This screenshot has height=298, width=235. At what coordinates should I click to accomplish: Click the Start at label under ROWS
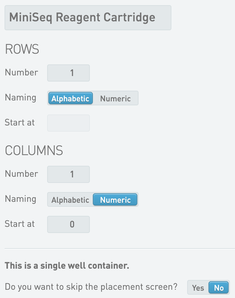(20, 123)
